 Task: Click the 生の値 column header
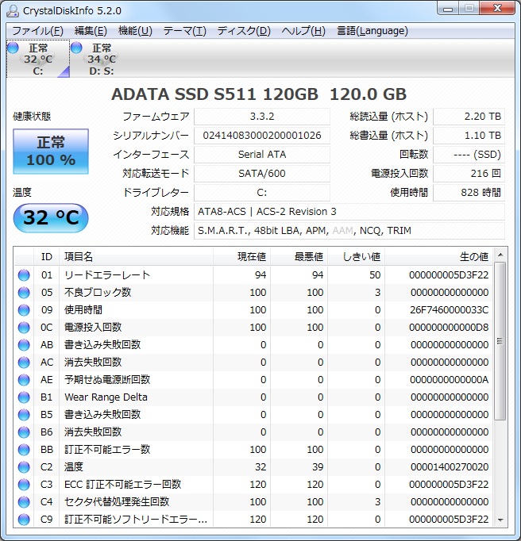[x=439, y=257]
